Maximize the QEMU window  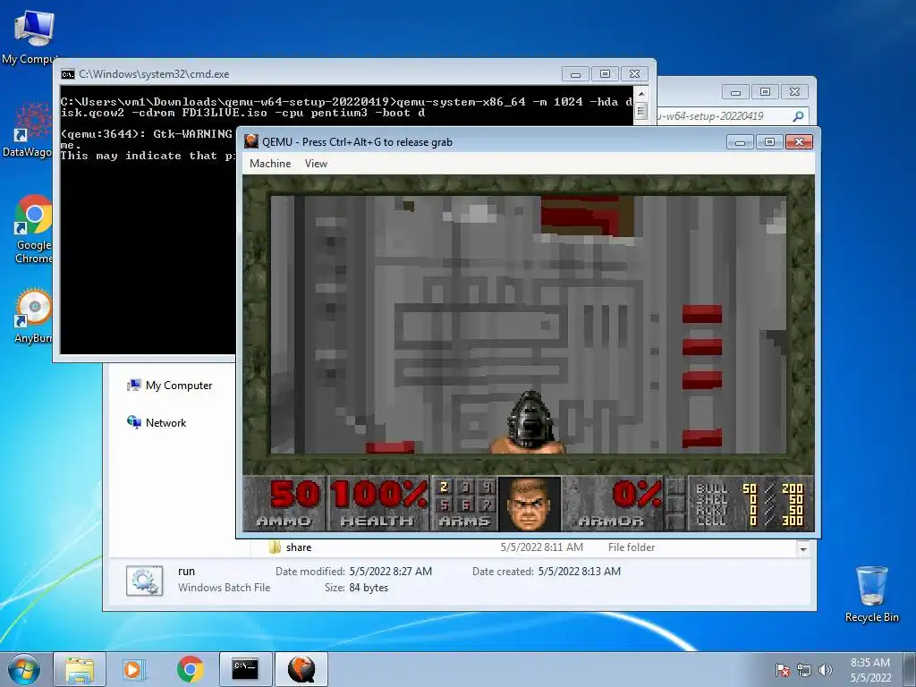tap(769, 142)
